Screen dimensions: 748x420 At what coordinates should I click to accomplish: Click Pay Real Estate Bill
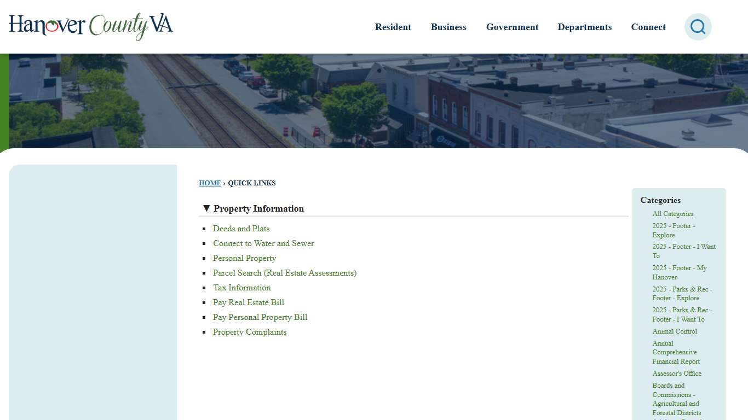pyautogui.click(x=248, y=302)
